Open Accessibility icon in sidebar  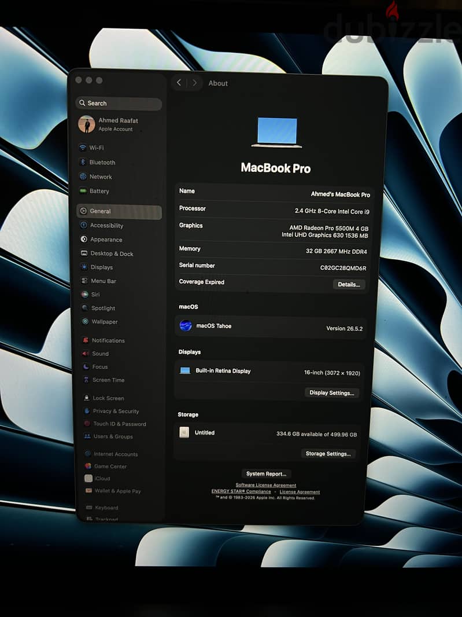click(x=84, y=225)
